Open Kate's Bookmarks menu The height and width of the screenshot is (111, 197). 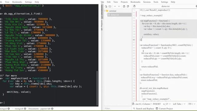135,2
